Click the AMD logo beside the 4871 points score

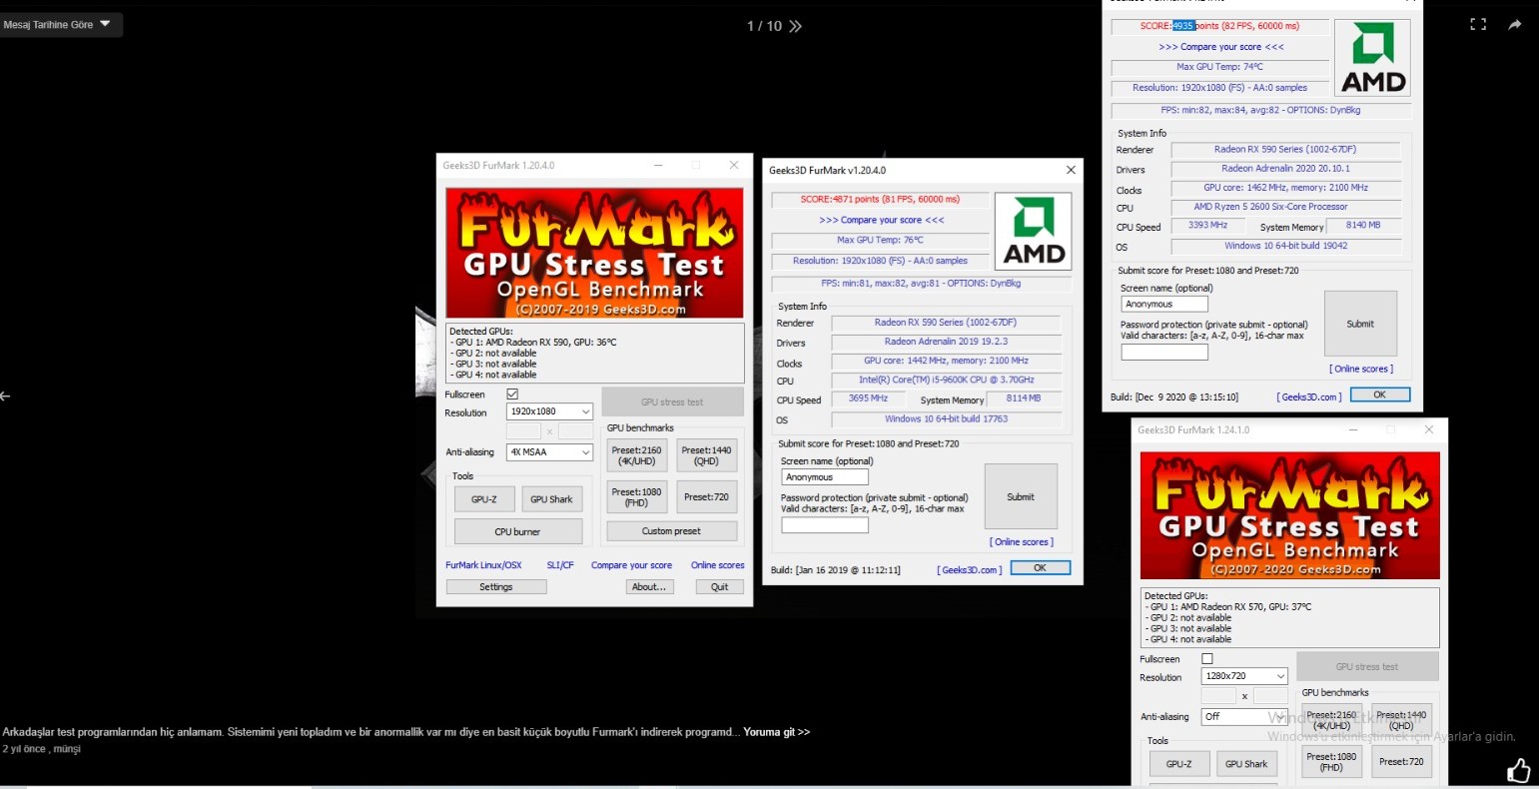1034,231
